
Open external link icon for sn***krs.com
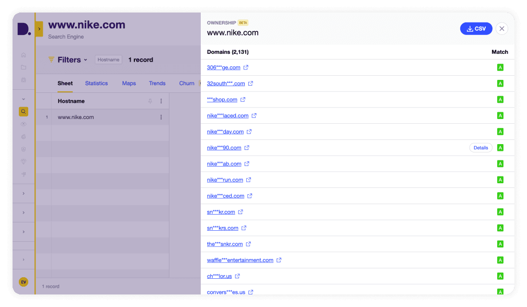point(244,228)
